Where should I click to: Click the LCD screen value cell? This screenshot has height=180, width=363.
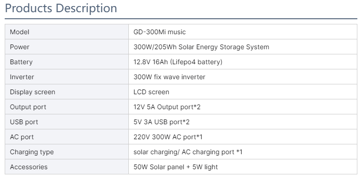coord(243,92)
